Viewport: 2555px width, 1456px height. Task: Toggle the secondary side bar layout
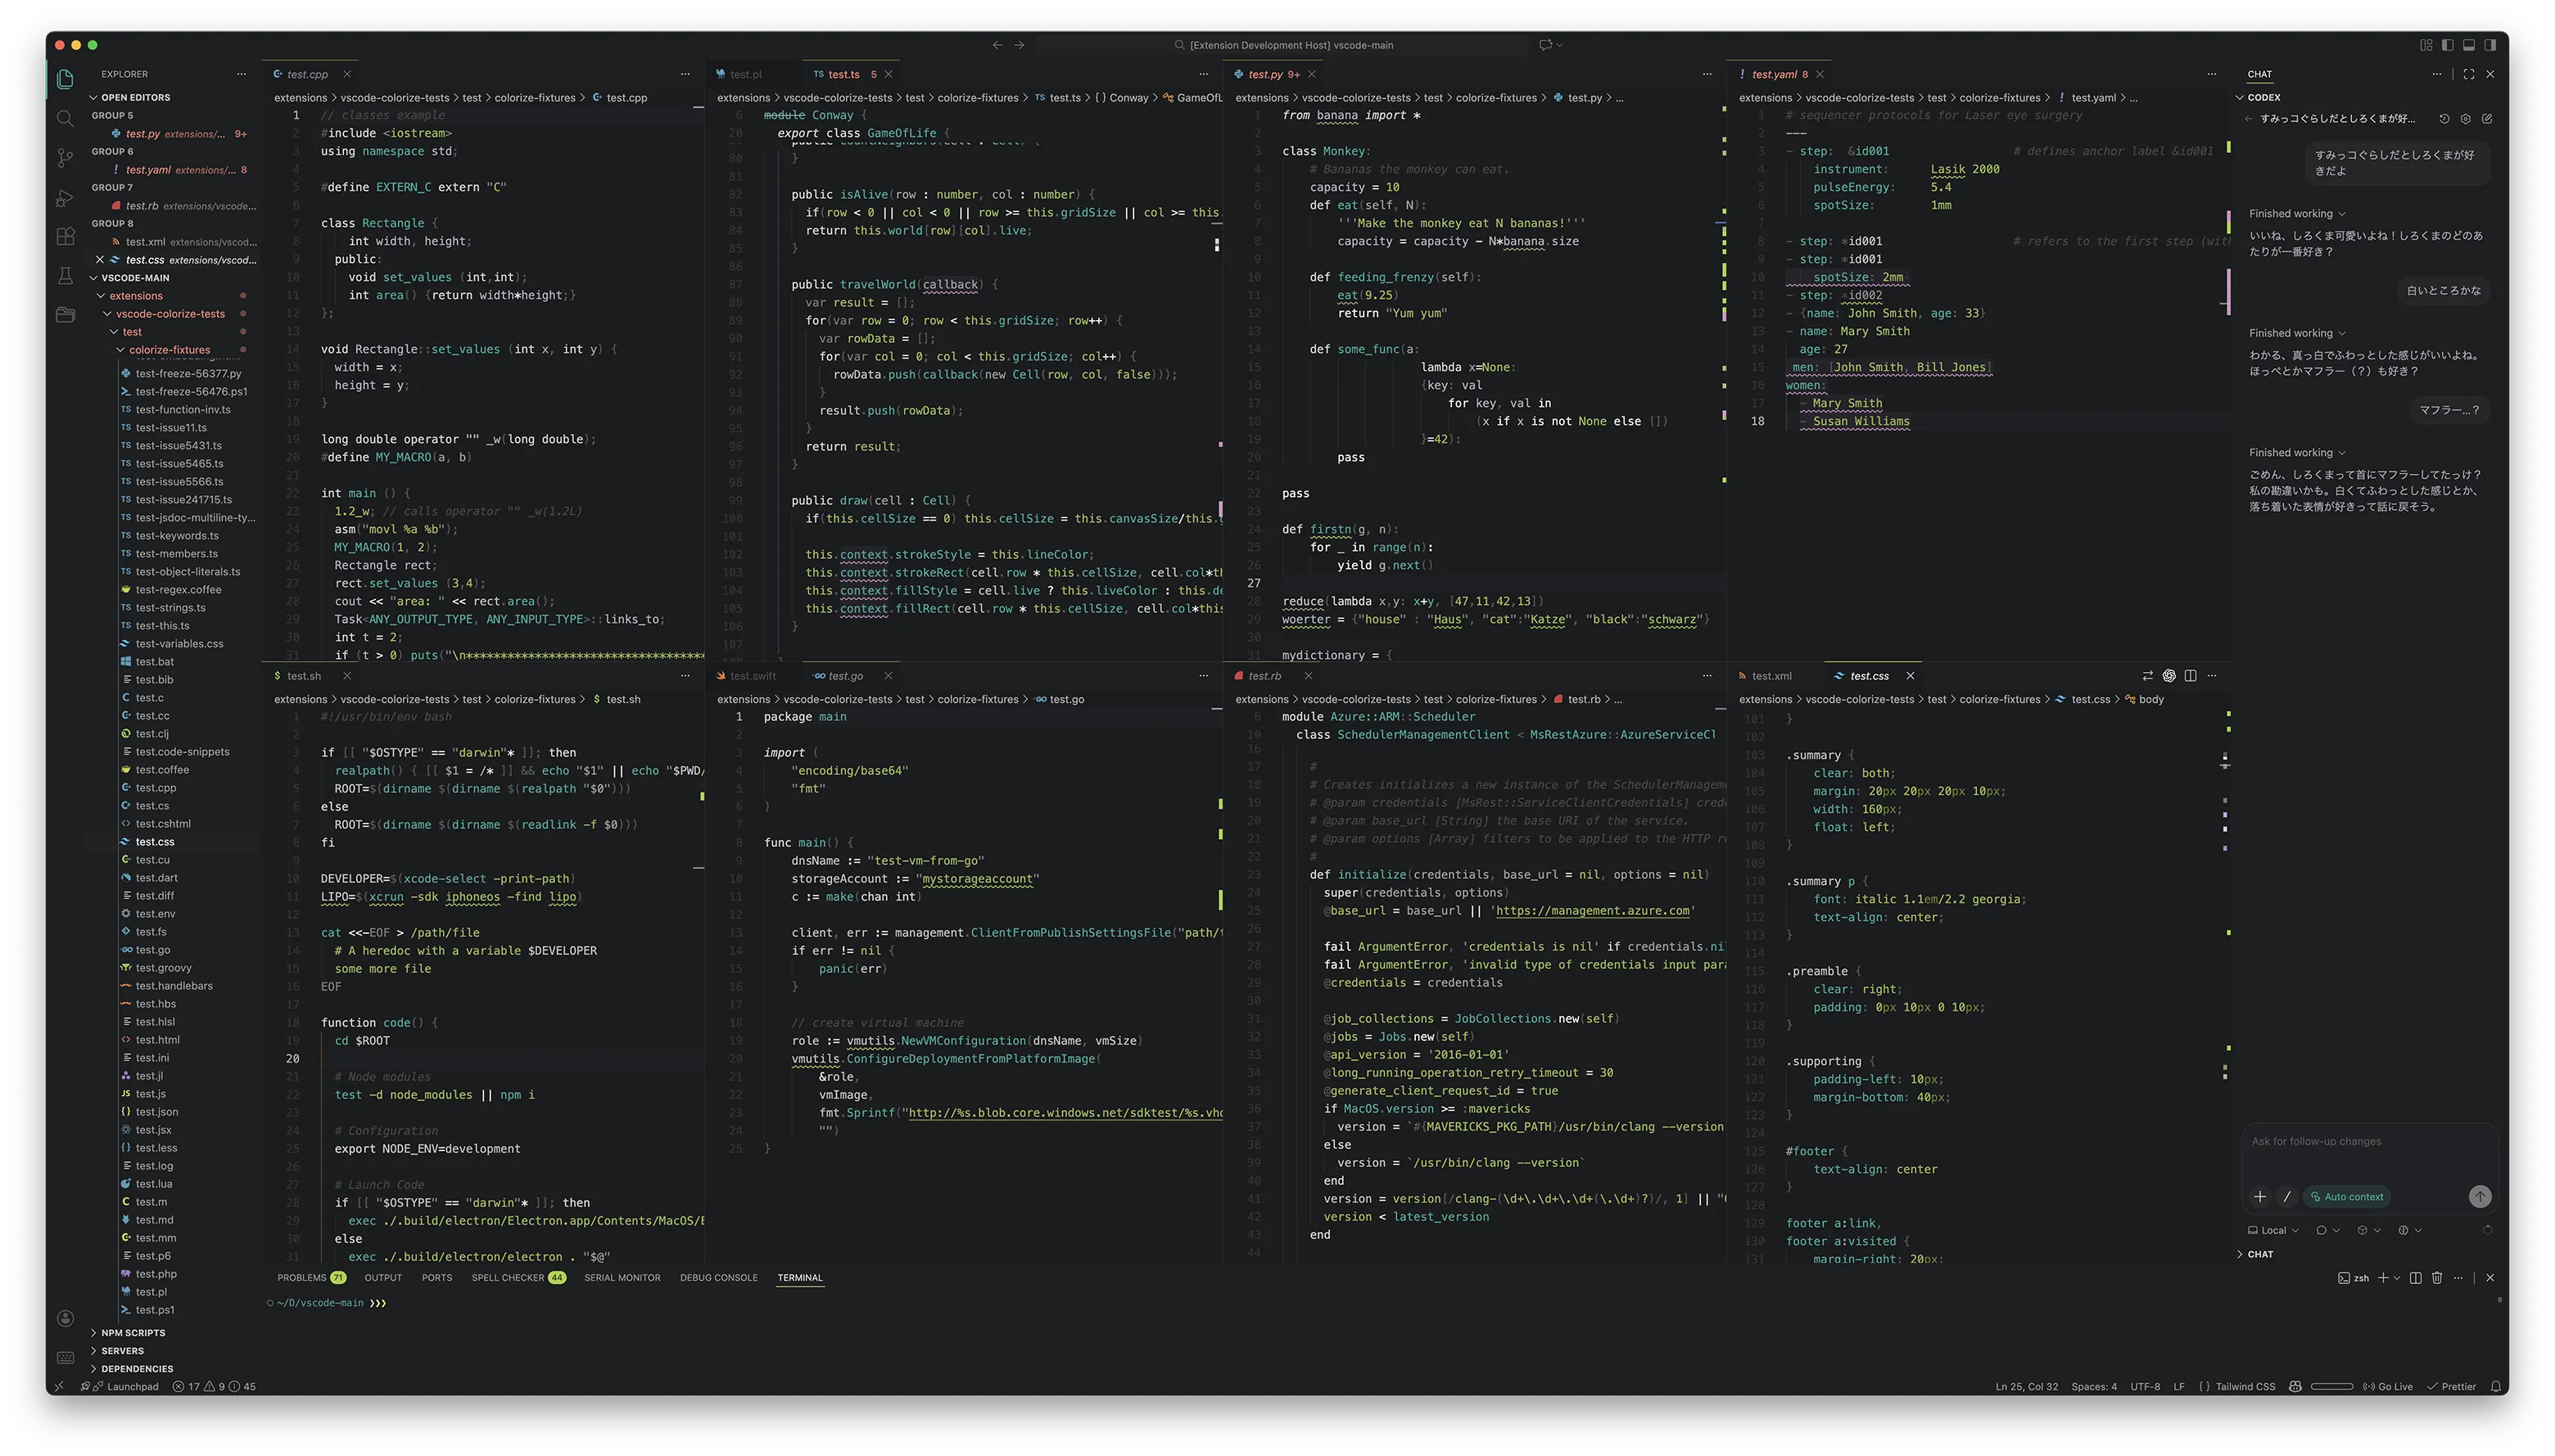tap(2490, 45)
